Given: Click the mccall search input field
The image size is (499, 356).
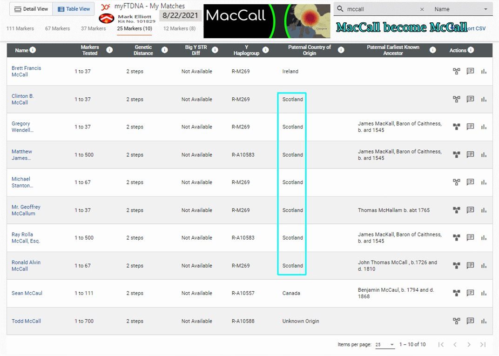Looking at the screenshot, I should point(382,9).
